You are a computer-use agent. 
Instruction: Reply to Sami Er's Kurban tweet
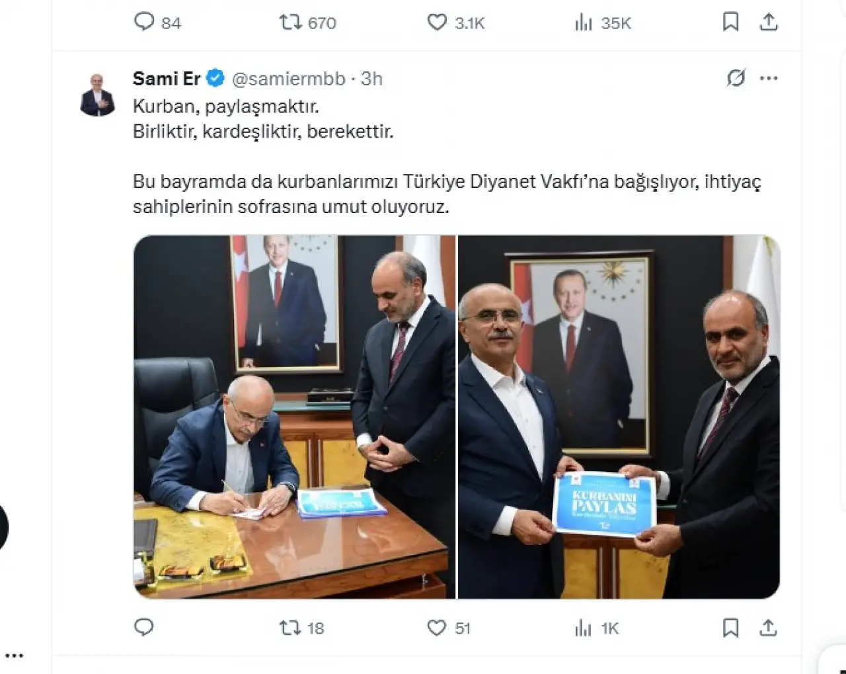[143, 627]
